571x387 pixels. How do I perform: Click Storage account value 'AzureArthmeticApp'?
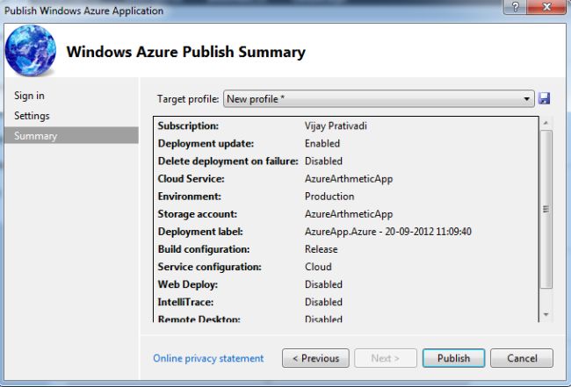click(349, 214)
